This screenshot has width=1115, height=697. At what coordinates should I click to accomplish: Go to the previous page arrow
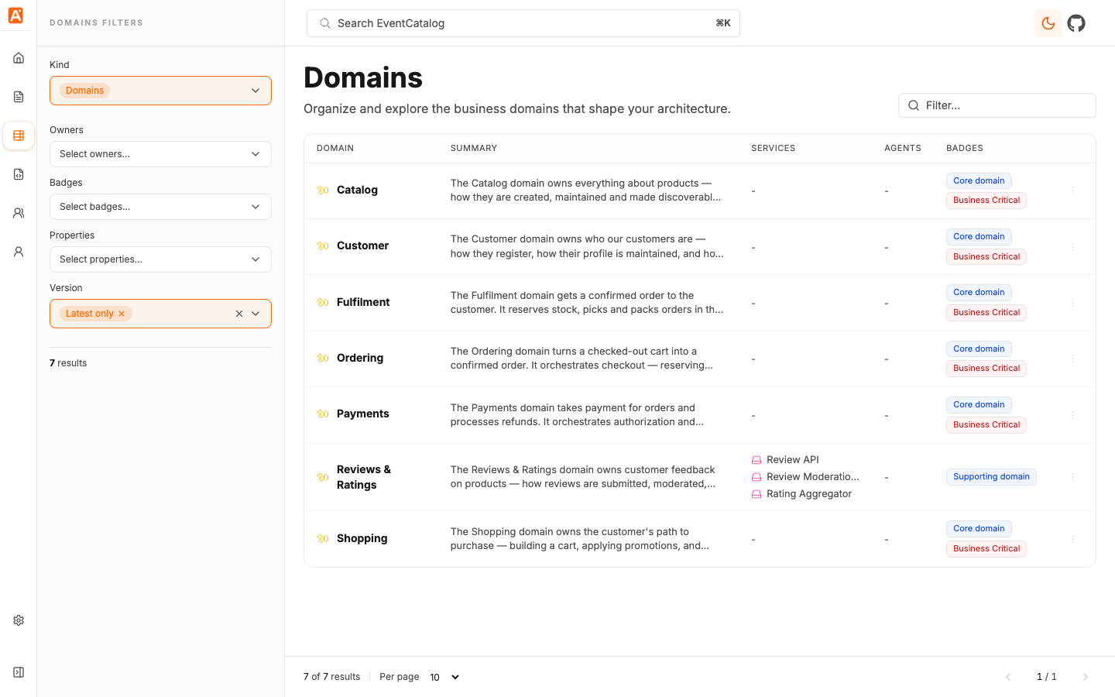tap(1008, 677)
